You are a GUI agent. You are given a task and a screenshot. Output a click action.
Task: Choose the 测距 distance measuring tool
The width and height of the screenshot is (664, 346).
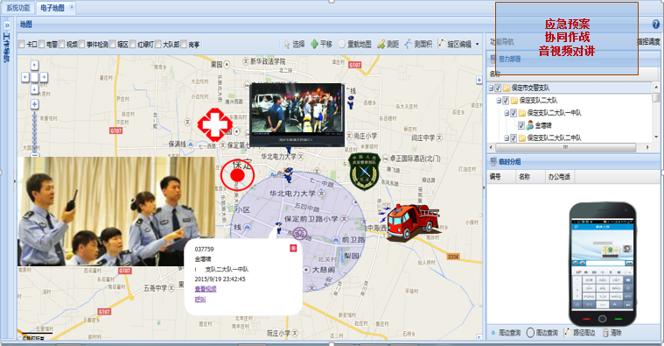[x=388, y=44]
